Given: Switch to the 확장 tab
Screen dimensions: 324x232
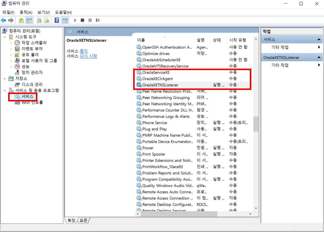Looking at the screenshot, I should pos(71,221).
